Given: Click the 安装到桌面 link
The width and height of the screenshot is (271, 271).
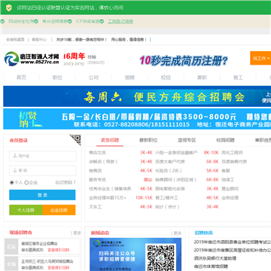Looking at the screenshot, I should pos(15,40).
